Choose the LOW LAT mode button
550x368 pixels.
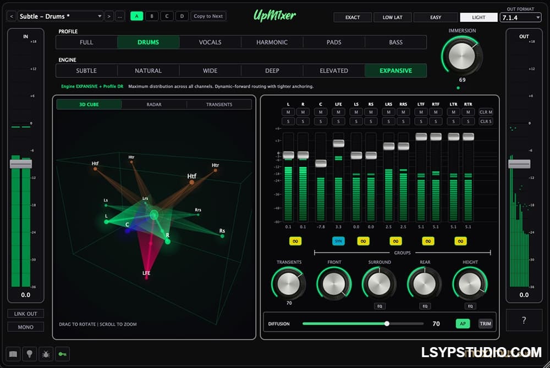pyautogui.click(x=393, y=17)
